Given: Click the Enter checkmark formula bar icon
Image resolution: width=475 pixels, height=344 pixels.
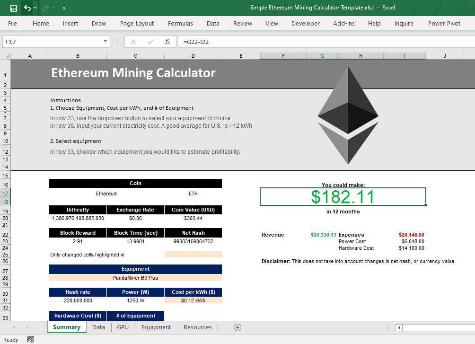Looking at the screenshot, I should [x=150, y=42].
